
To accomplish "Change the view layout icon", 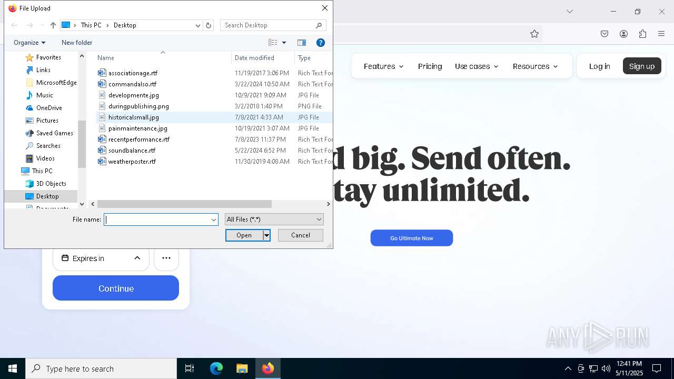I will pos(273,43).
